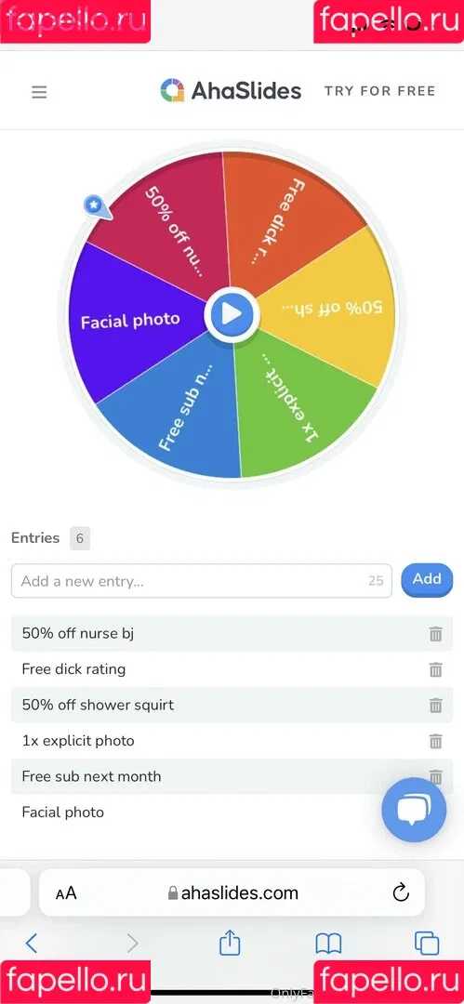Delete the 'Free dick rating' entry
The height and width of the screenshot is (1004, 464).
(436, 669)
